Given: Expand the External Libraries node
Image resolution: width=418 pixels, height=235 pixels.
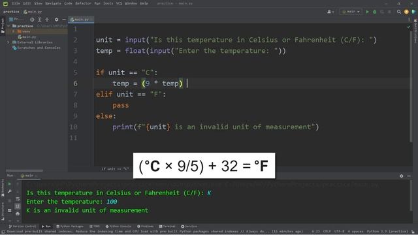Looking at the screenshot, I should (8, 42).
